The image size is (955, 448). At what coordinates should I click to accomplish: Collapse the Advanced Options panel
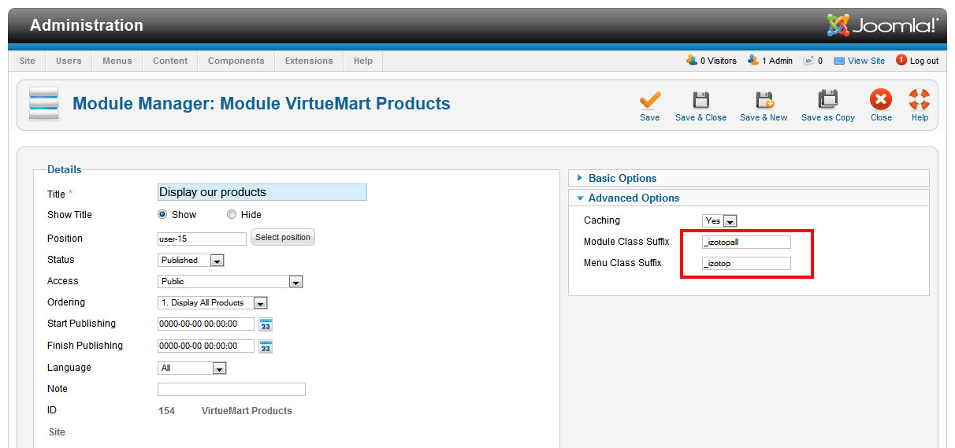[x=633, y=198]
